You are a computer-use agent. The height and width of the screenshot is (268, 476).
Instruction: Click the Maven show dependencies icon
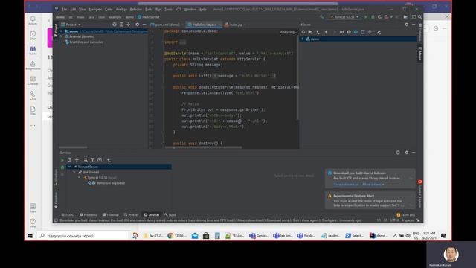point(363,32)
